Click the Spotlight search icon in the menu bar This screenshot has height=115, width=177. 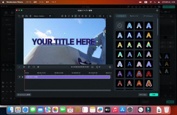(155, 2)
